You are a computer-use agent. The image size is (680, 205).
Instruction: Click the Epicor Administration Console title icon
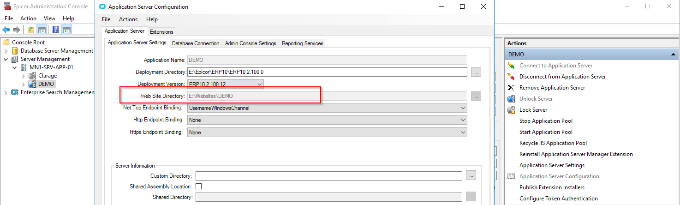(7, 6)
